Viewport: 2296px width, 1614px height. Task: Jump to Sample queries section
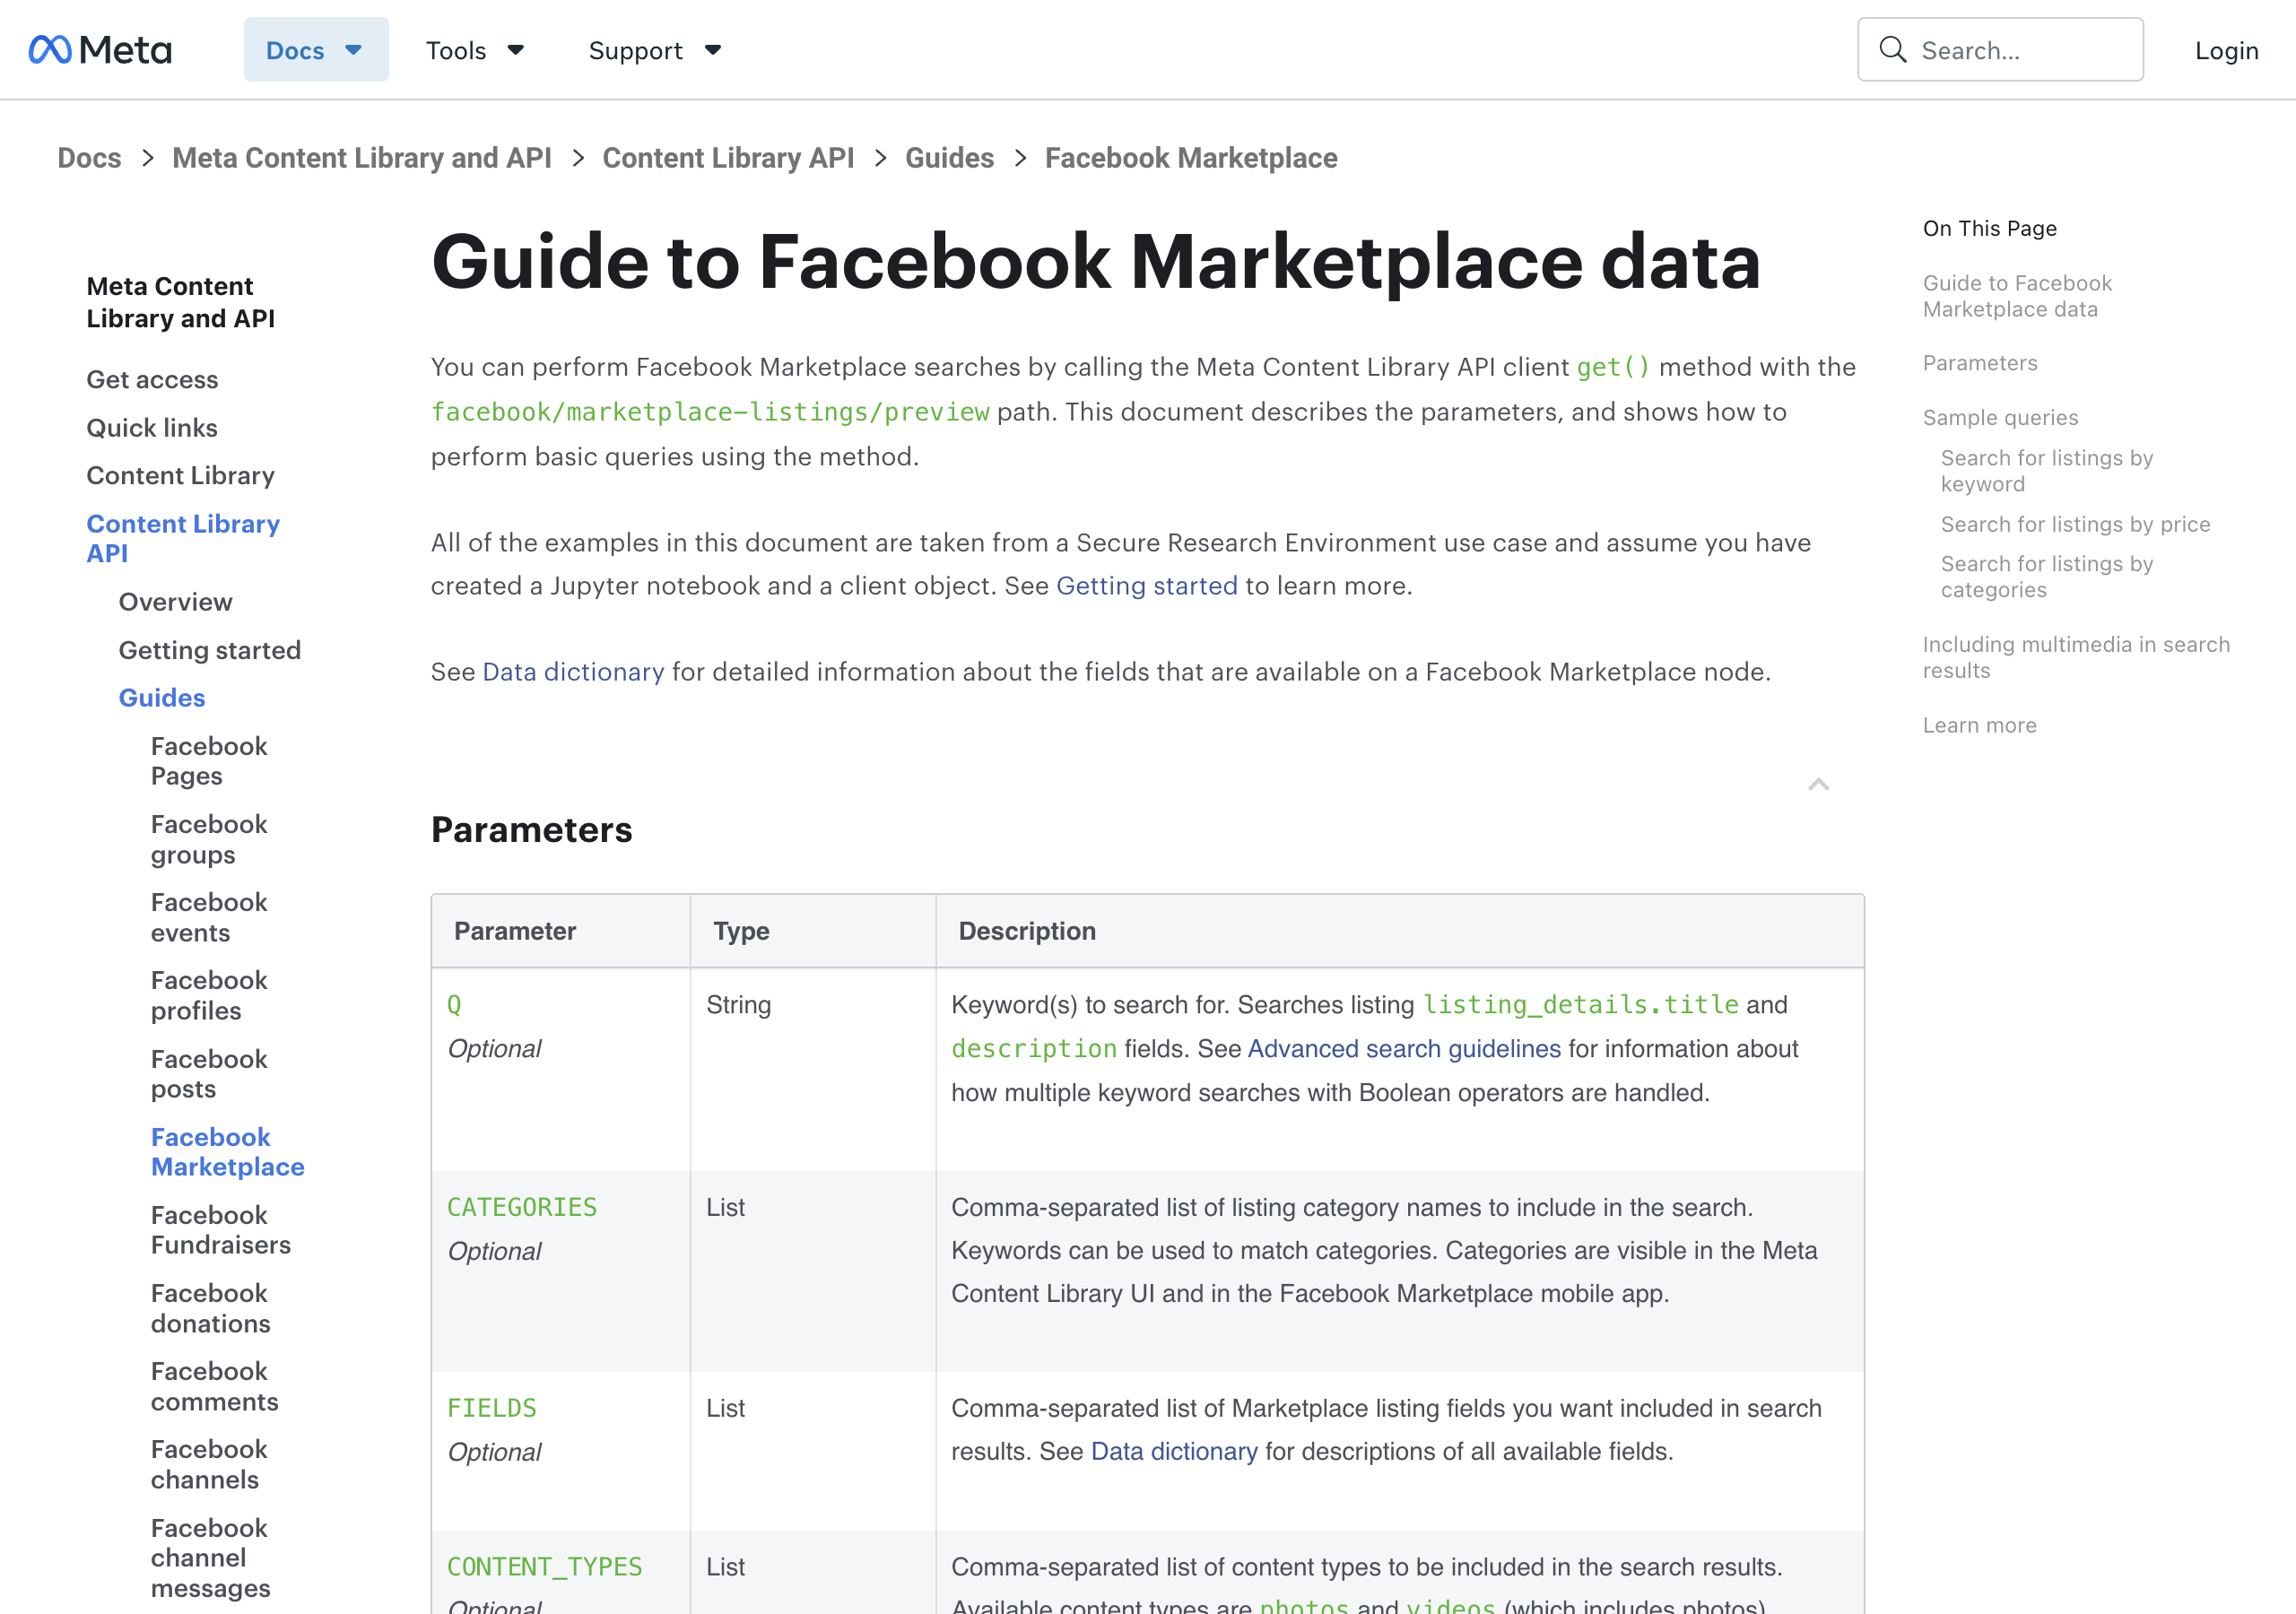[x=2000, y=418]
